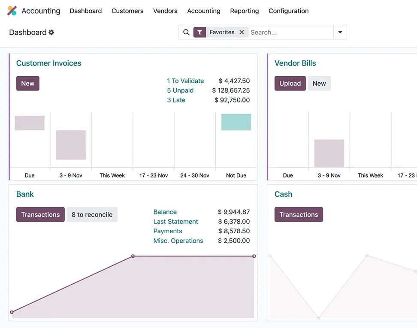Click the Dashboard breadcrumb heading

28,33
